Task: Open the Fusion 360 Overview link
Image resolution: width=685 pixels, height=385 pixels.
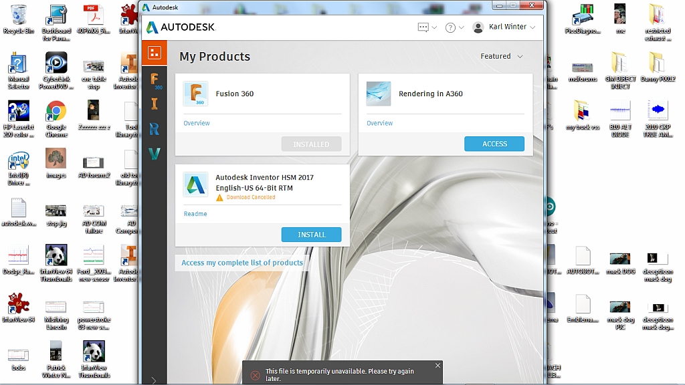Action: pos(195,123)
